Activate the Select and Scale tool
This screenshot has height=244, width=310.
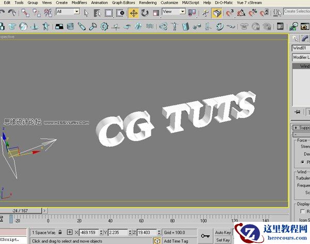156,13
